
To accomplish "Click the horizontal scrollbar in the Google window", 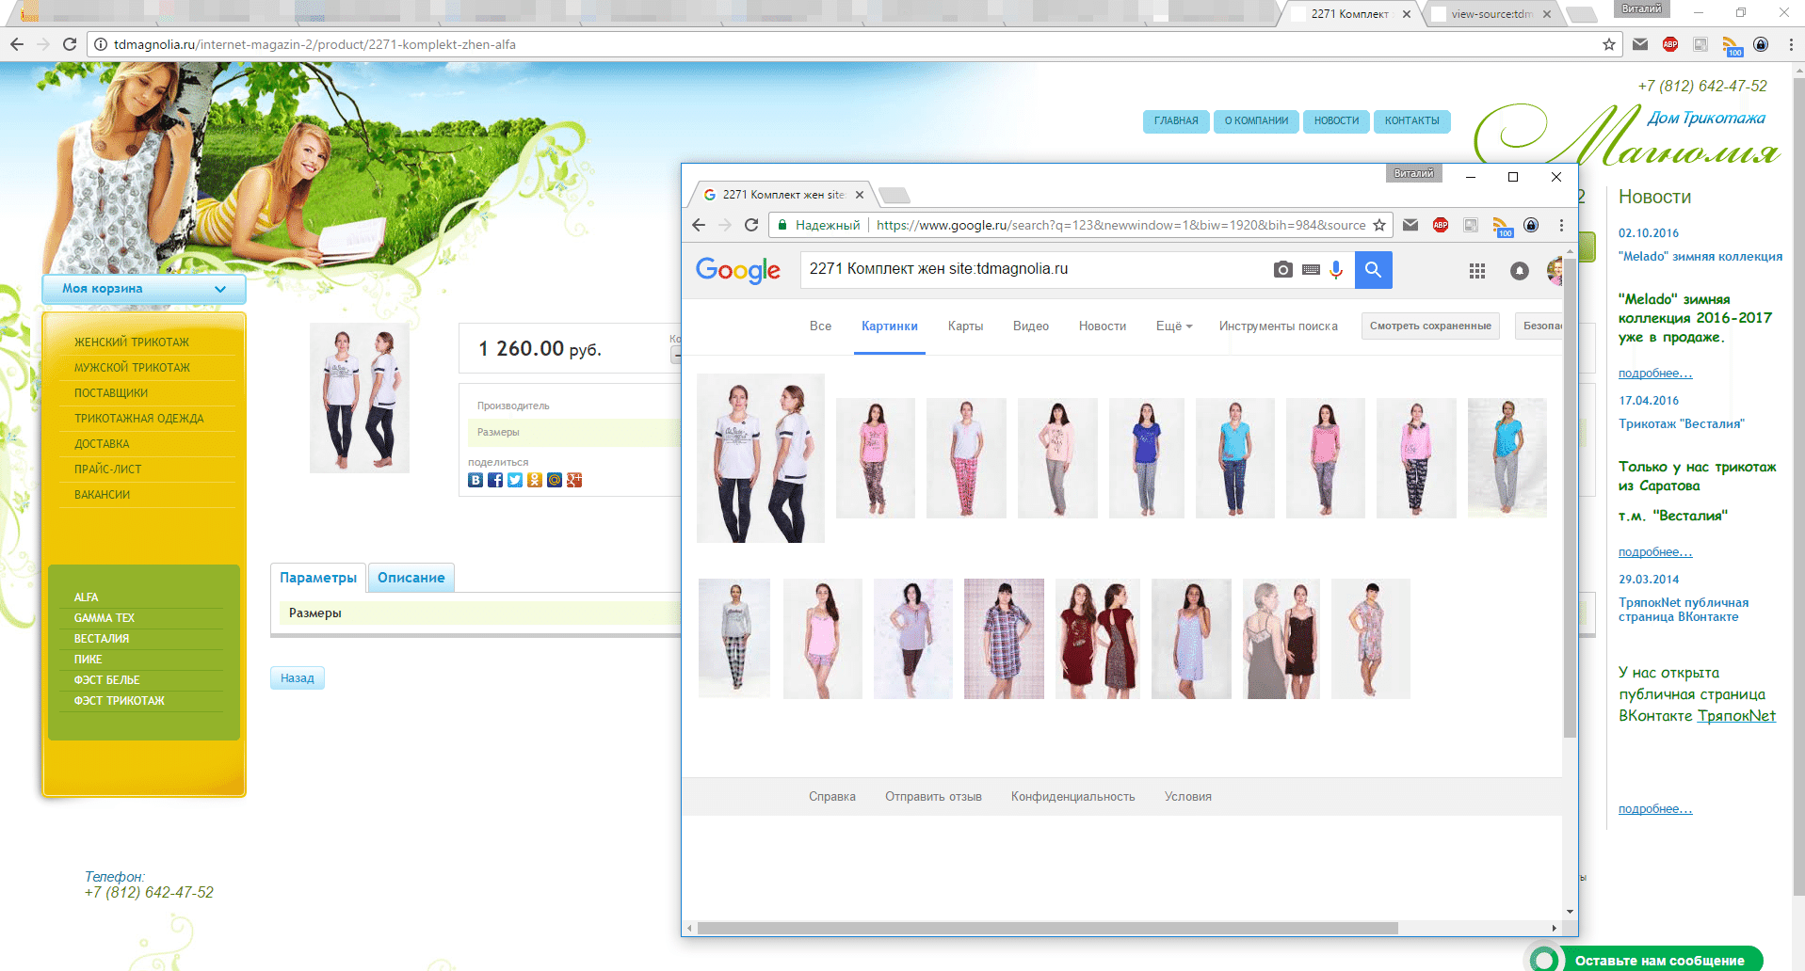I will tap(1047, 928).
